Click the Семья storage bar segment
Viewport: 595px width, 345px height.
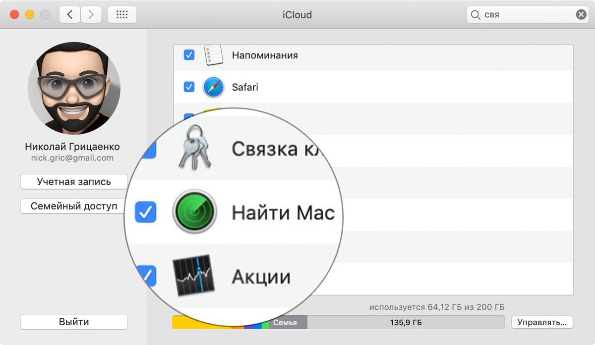click(x=288, y=323)
